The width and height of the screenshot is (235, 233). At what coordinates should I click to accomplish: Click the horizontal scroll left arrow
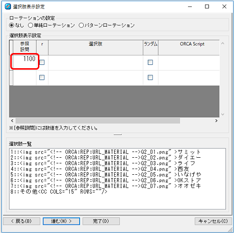[12, 121]
